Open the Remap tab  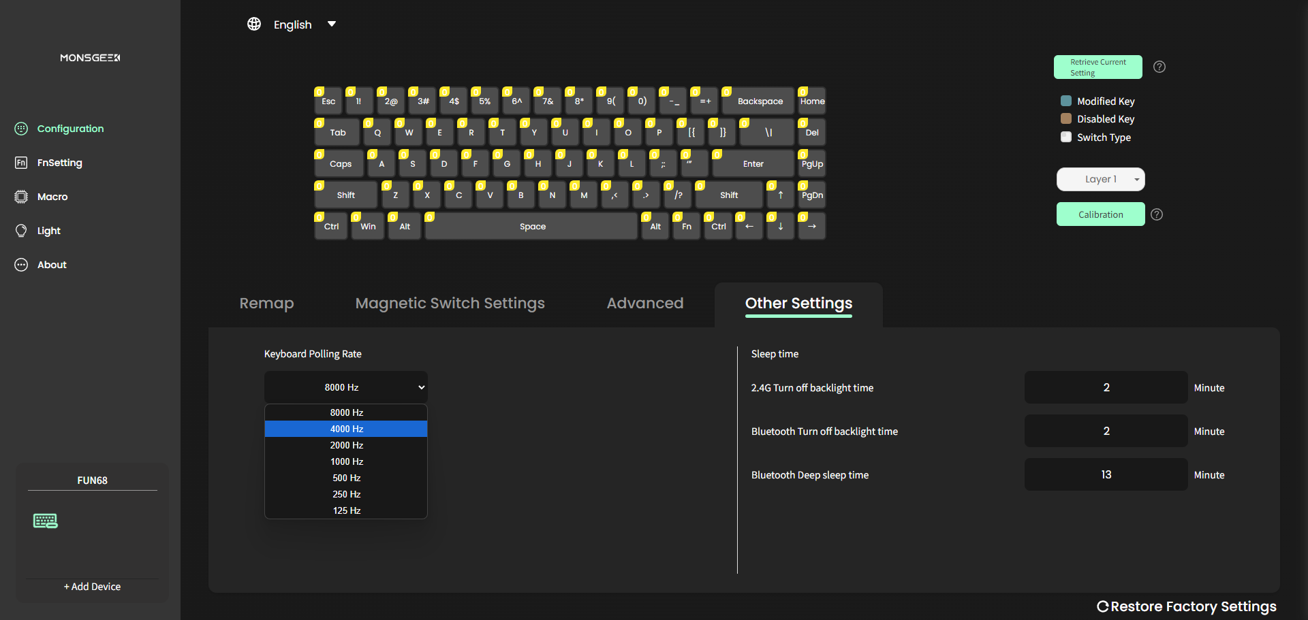pos(266,304)
